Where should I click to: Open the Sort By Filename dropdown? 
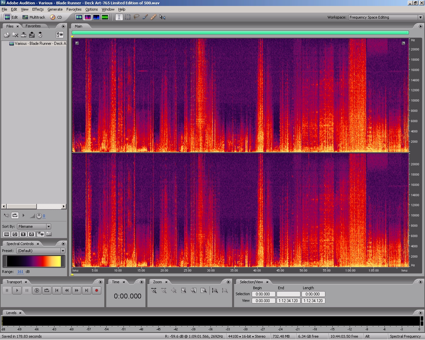tap(34, 226)
